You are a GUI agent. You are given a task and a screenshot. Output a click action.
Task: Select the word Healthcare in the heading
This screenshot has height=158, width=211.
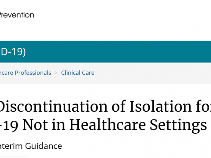click(108, 125)
